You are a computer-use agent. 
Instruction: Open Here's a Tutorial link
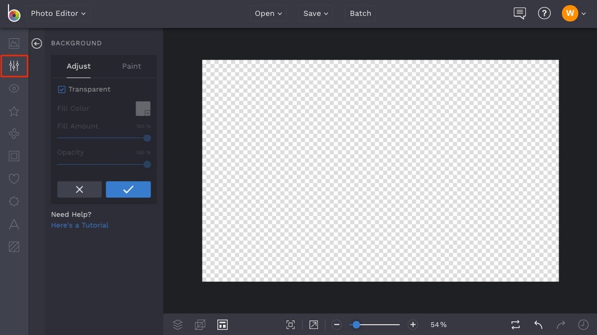tap(80, 225)
